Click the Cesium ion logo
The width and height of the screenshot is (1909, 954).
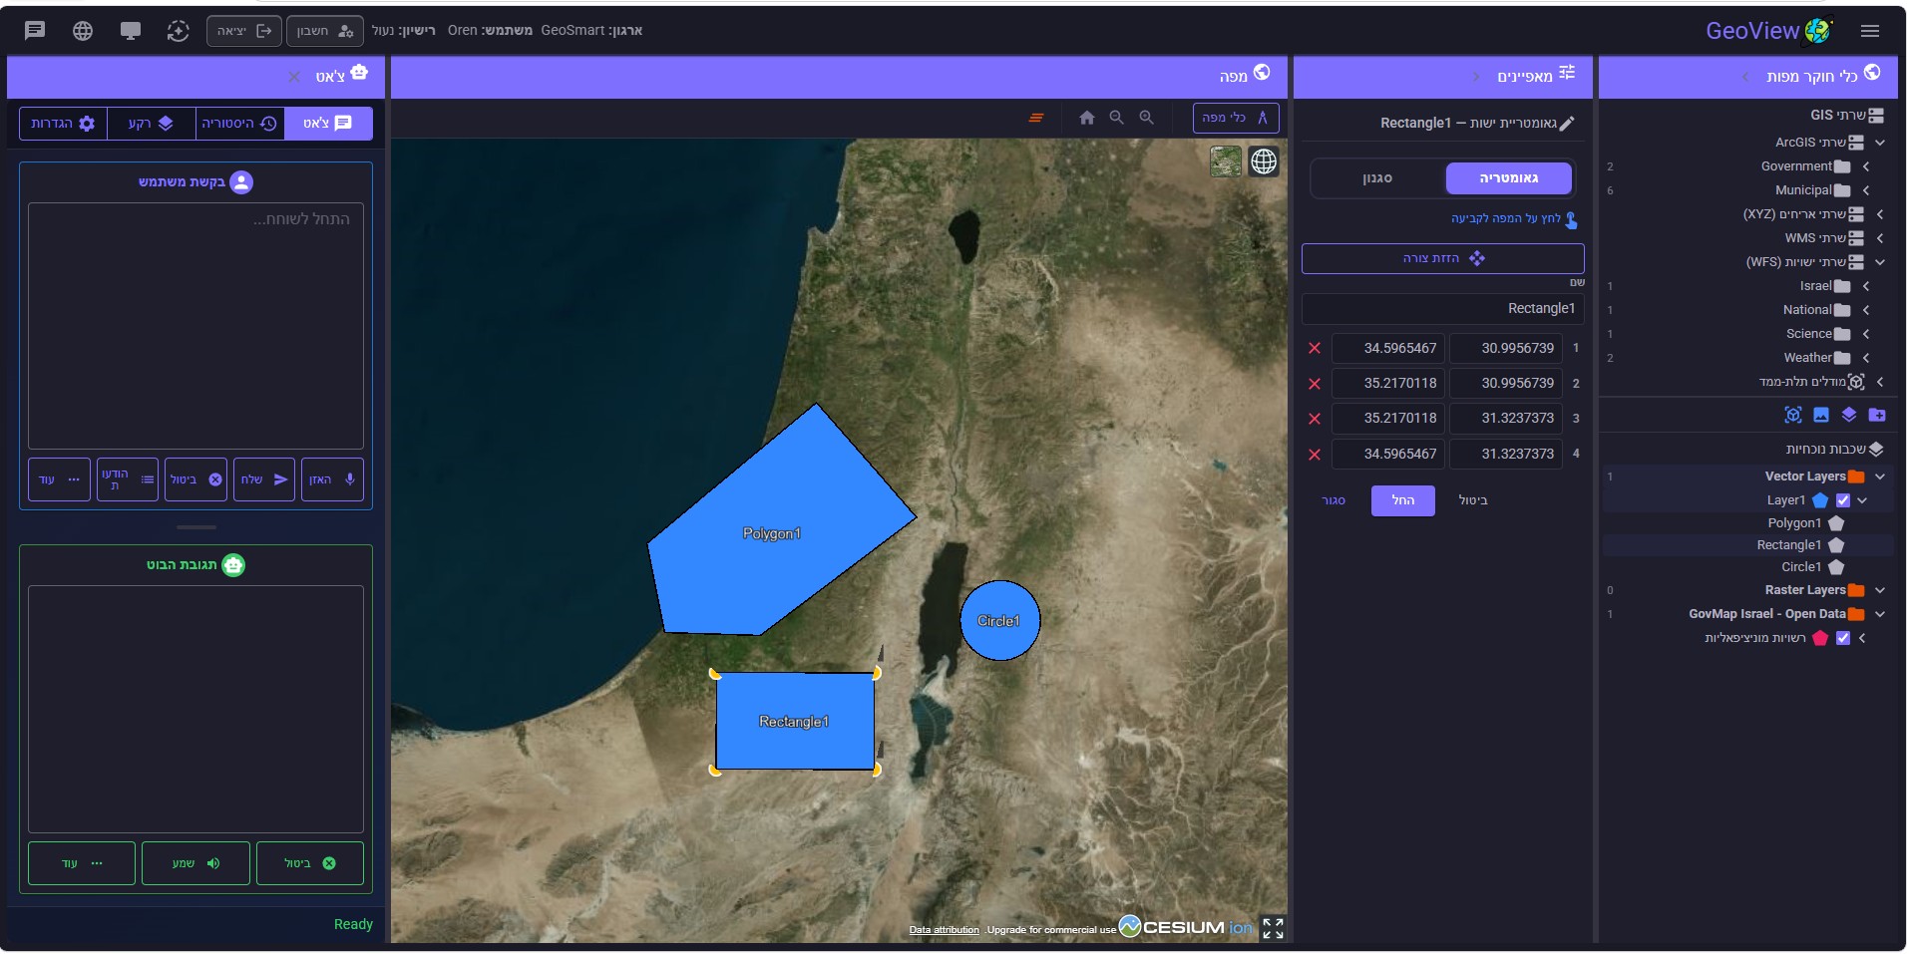(x=1186, y=927)
